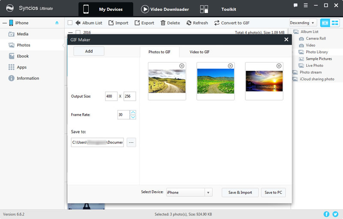The width and height of the screenshot is (343, 219).
Task: Select Photo Library album
Action: click(x=313, y=52)
